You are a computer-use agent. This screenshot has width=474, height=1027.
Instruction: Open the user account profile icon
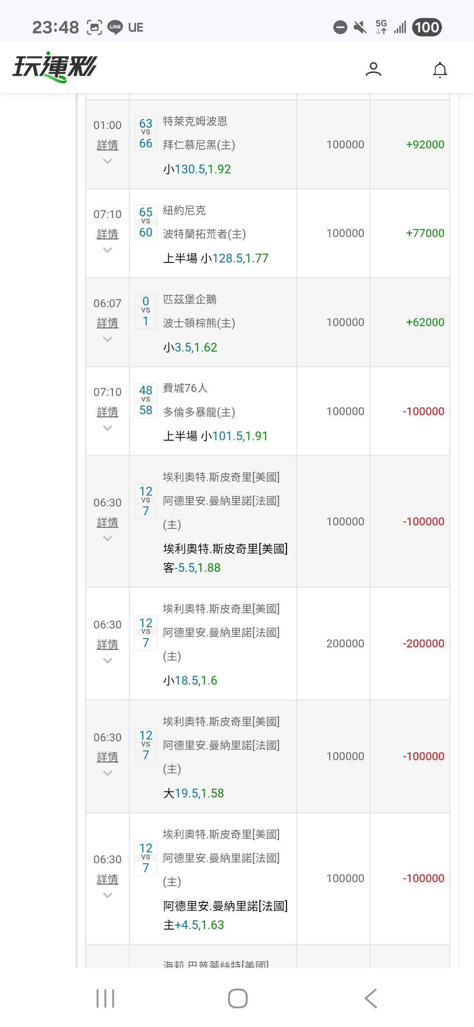pyautogui.click(x=373, y=69)
